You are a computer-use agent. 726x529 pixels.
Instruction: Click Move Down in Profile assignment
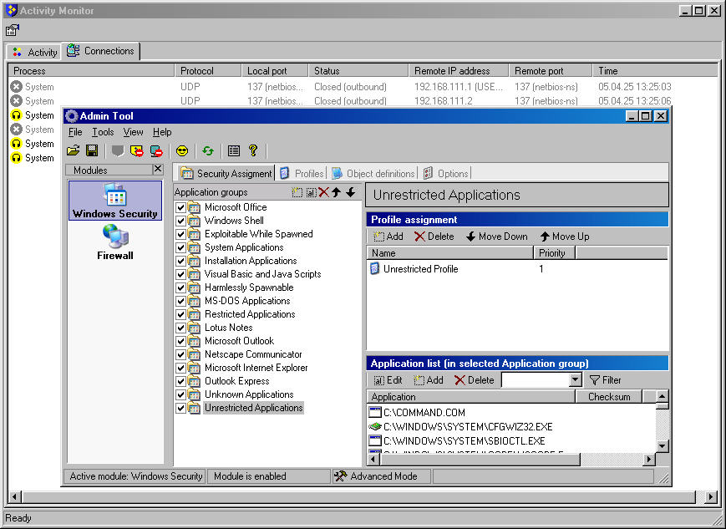click(496, 237)
